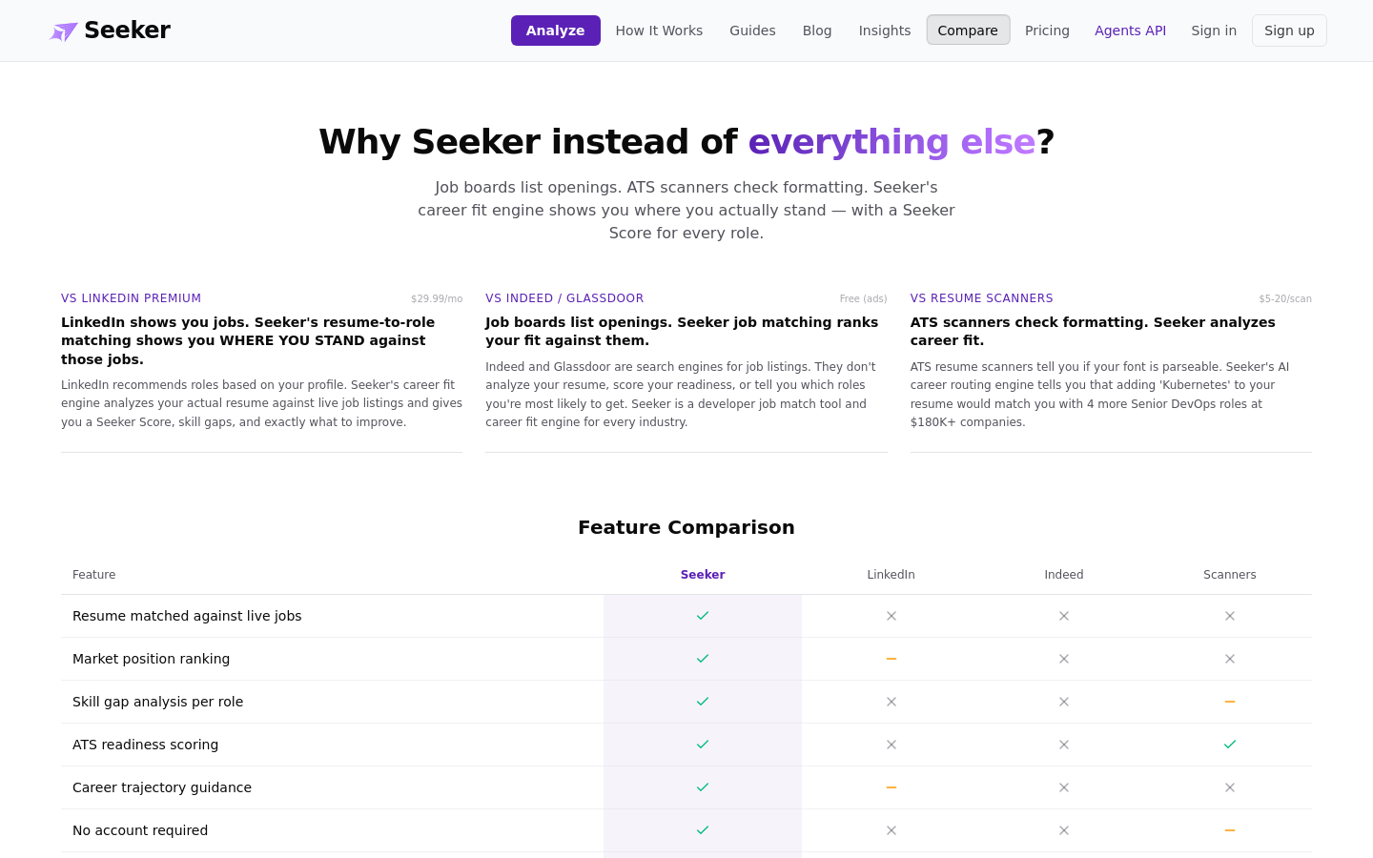Click Indeed X mark for Skill gap analysis
The width and height of the screenshot is (1373, 858).
pyautogui.click(x=1064, y=702)
